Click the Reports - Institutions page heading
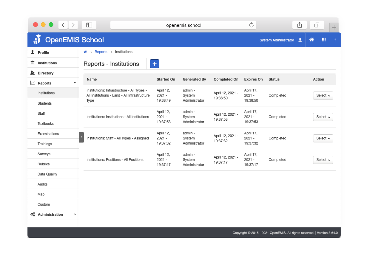Screen dimensions: 367x267 pyautogui.click(x=111, y=64)
